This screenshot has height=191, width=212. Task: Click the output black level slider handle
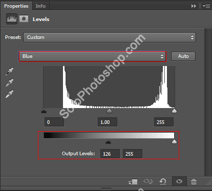pos(108,141)
